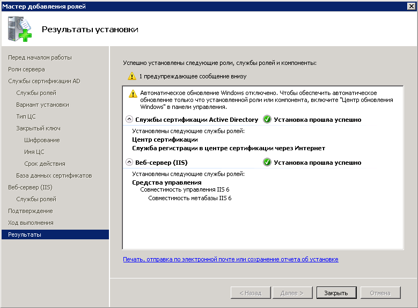Select the 'Роли сервера' sidebar item
The height and width of the screenshot is (308, 418).
pyautogui.click(x=26, y=69)
